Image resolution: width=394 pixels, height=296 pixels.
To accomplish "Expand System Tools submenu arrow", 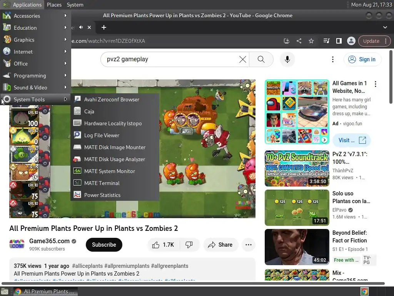I will (x=65, y=99).
